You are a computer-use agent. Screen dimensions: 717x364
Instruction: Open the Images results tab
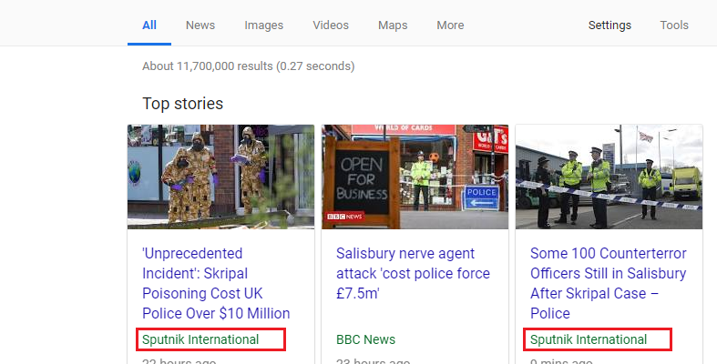point(264,25)
